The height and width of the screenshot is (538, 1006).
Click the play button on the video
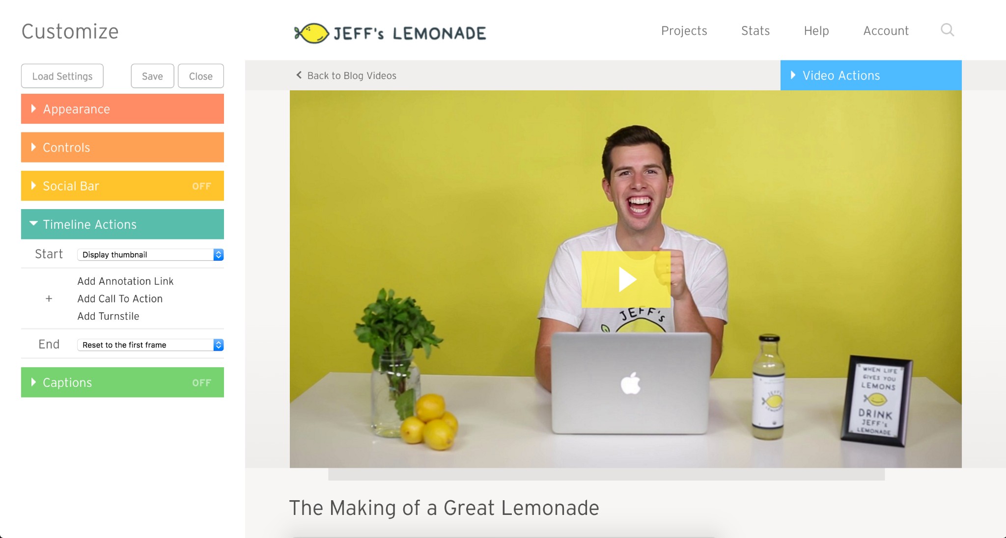[625, 281]
